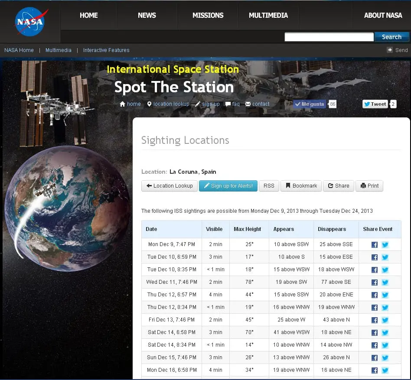Go to the NEWS section

[x=147, y=15]
